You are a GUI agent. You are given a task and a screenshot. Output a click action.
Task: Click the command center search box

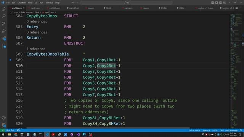[x=127, y=3]
